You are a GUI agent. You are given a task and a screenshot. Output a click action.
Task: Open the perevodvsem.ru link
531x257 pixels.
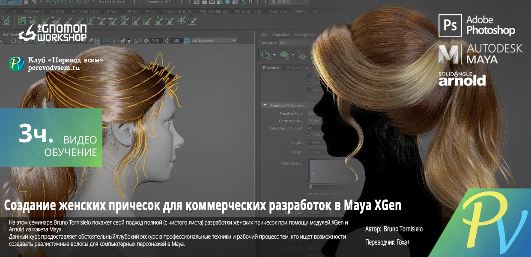(x=54, y=68)
